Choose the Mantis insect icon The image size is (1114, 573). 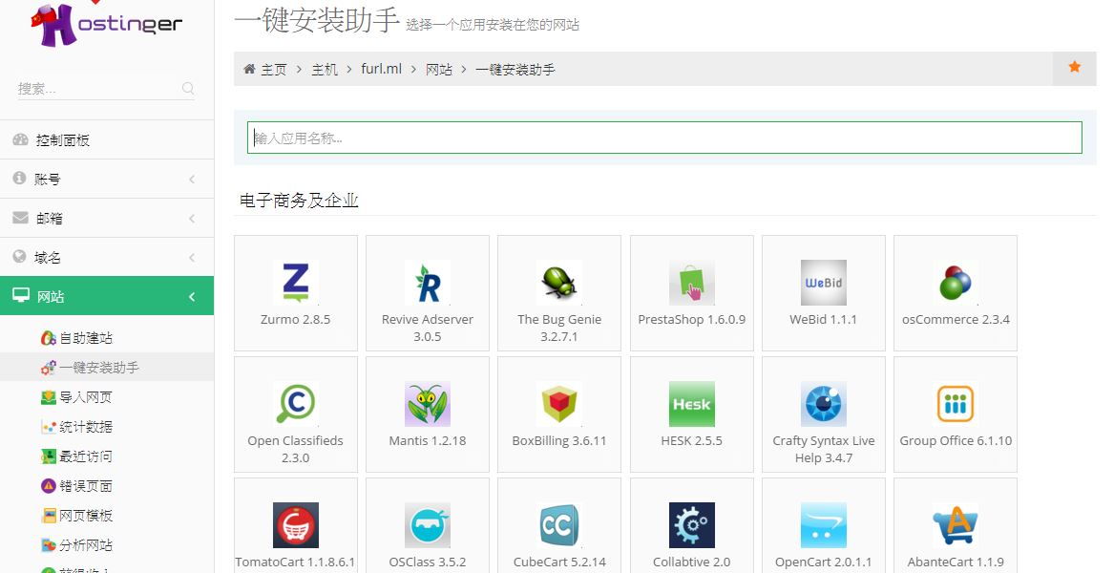pos(428,404)
